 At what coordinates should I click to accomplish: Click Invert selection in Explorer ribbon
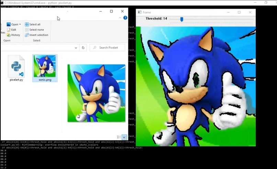coord(36,35)
